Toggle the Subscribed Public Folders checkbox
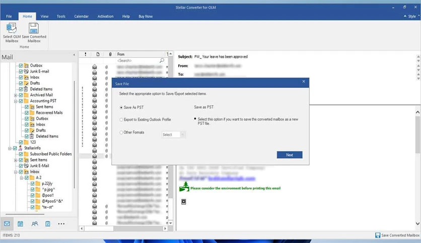Screen dimensions: 421x243 click(21, 154)
